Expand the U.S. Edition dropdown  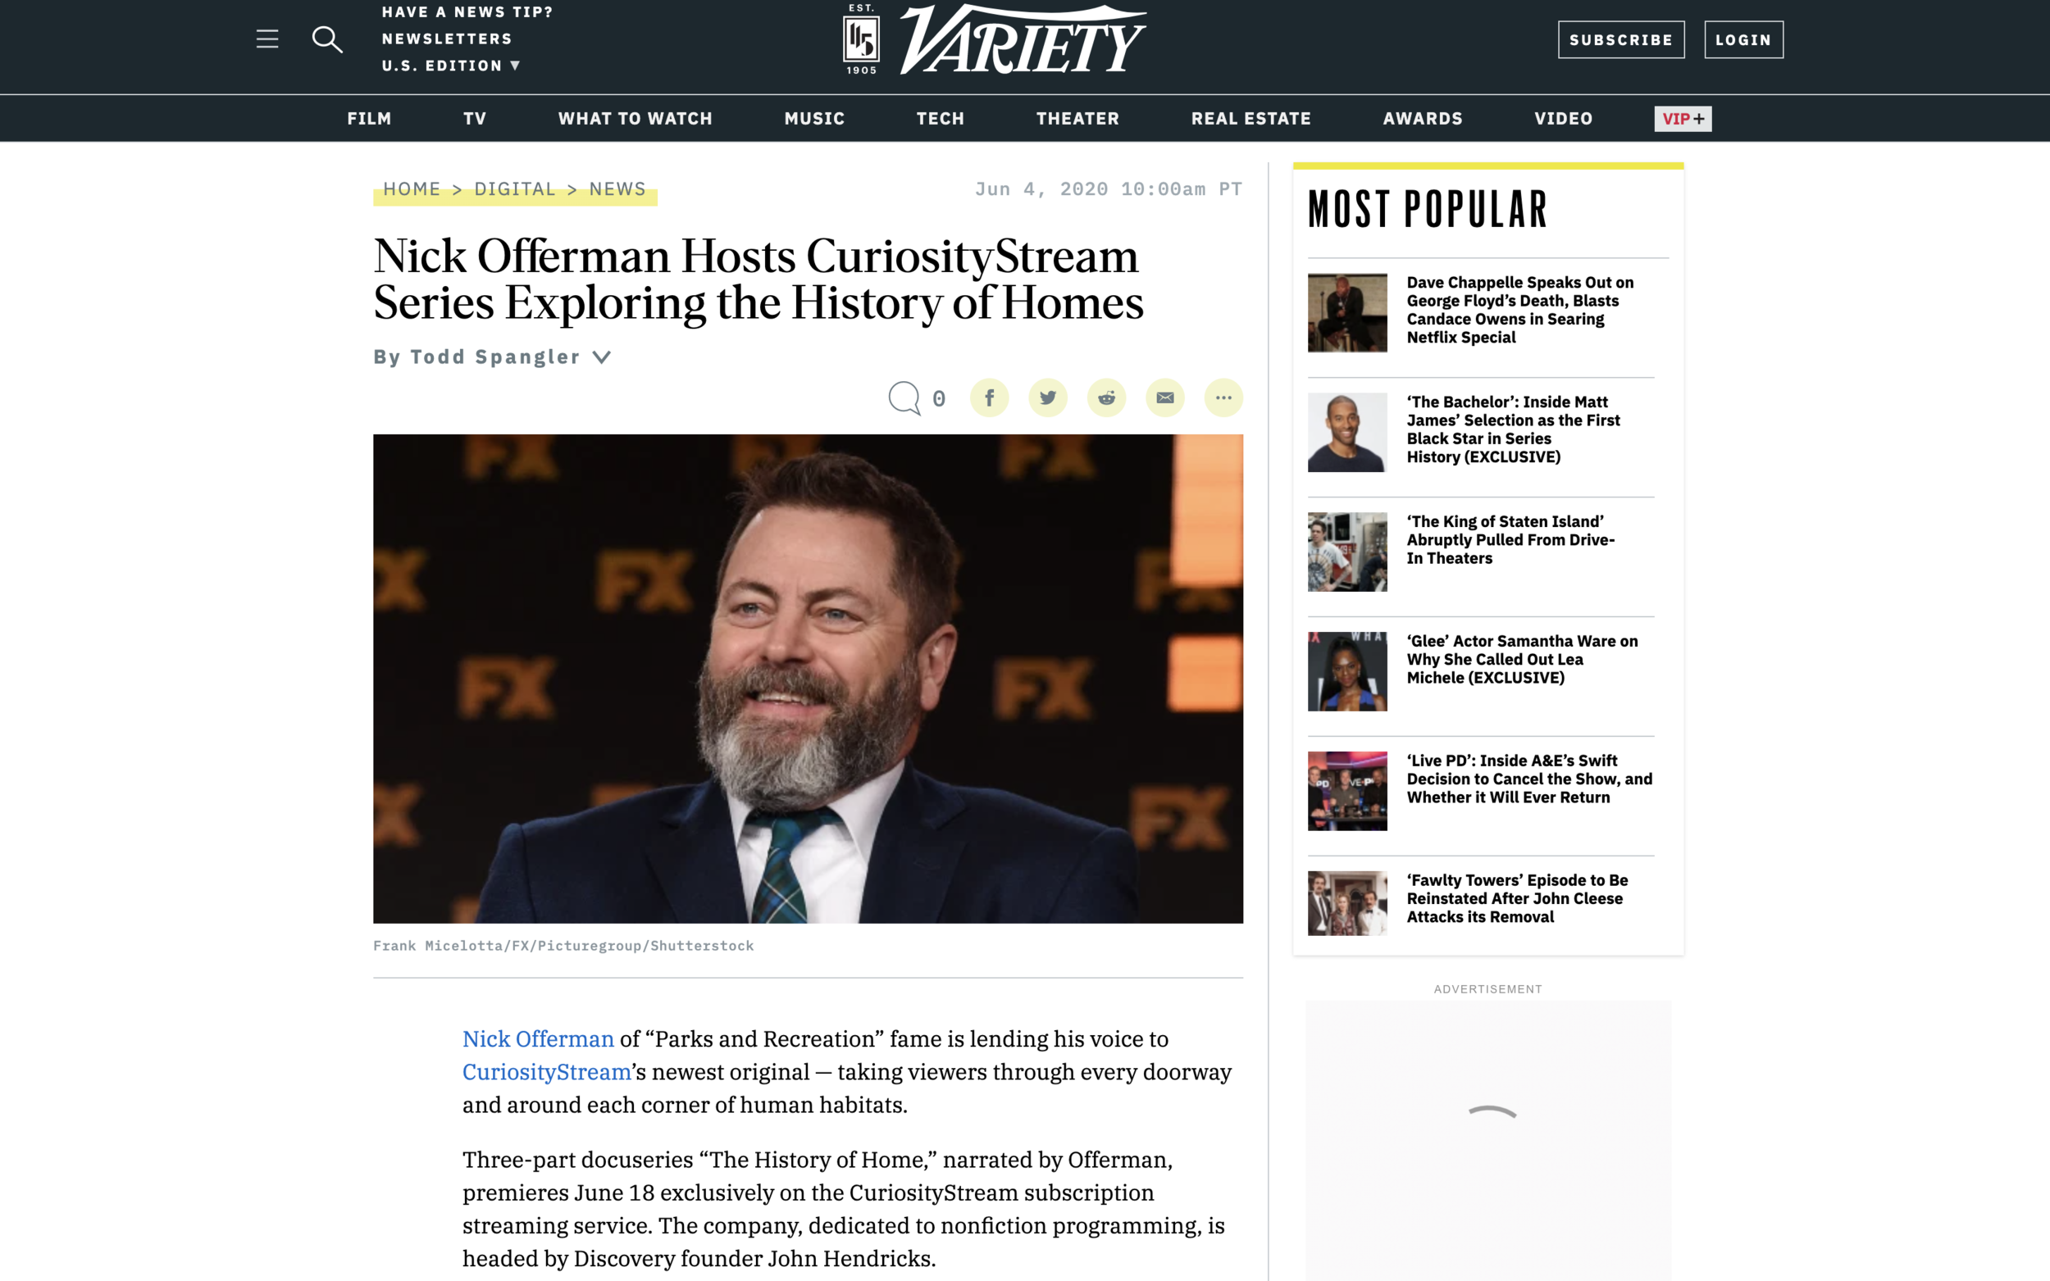click(451, 66)
